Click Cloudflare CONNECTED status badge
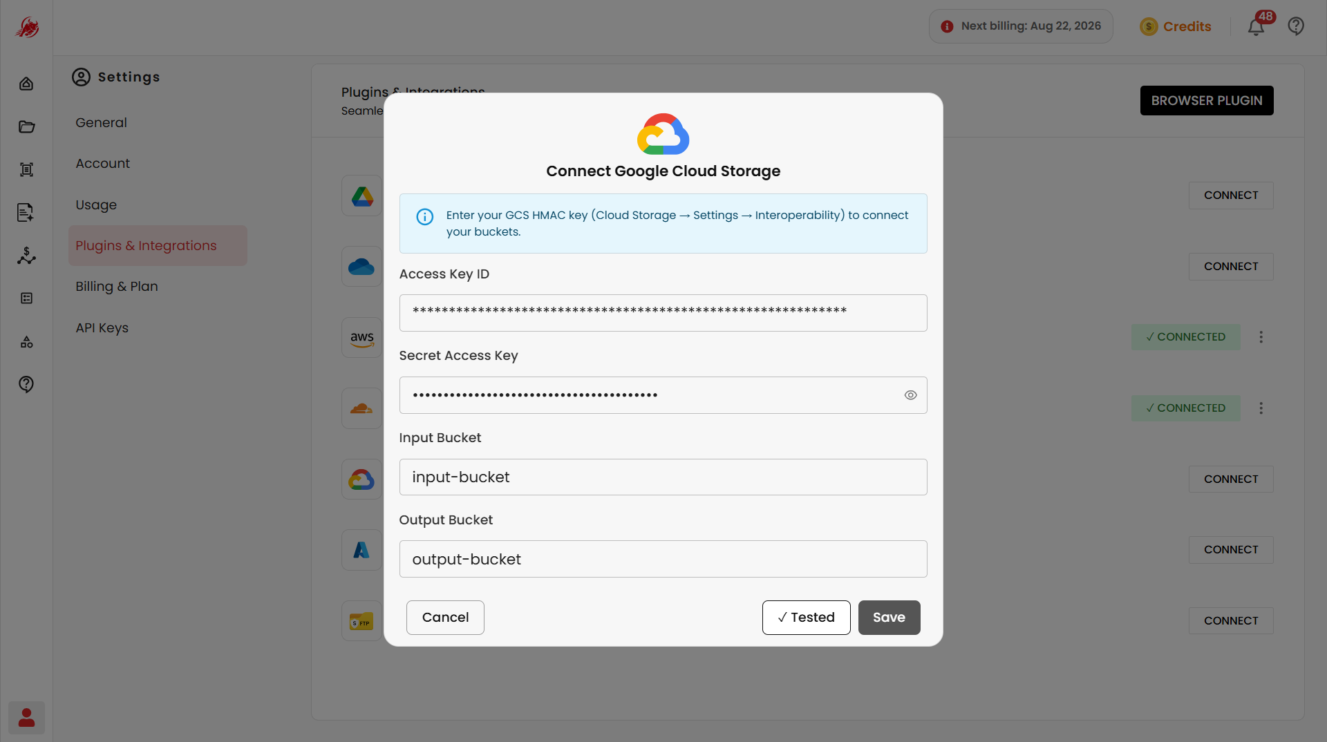The image size is (1327, 742). tap(1186, 408)
